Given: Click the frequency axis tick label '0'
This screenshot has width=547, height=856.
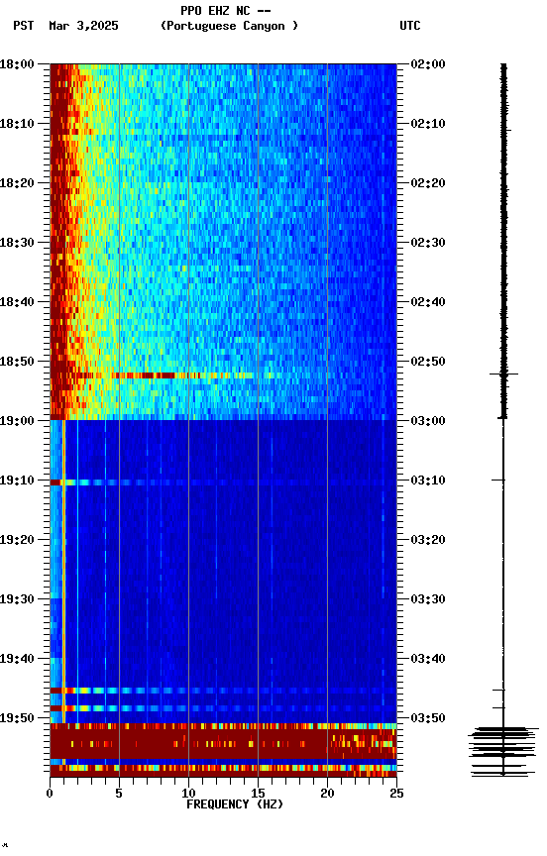Looking at the screenshot, I should [50, 794].
